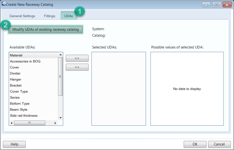This screenshot has width=234, height=150.
Task: Pick Divider in the UDA list
Action: (x=34, y=73)
